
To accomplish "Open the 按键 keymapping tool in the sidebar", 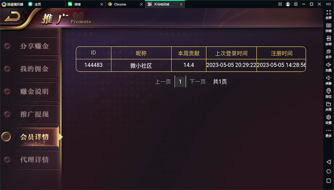I will click(x=329, y=27).
